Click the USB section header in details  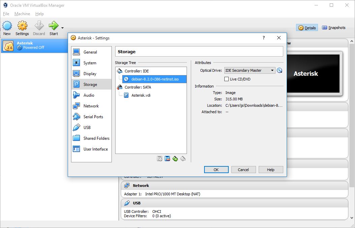234,203
